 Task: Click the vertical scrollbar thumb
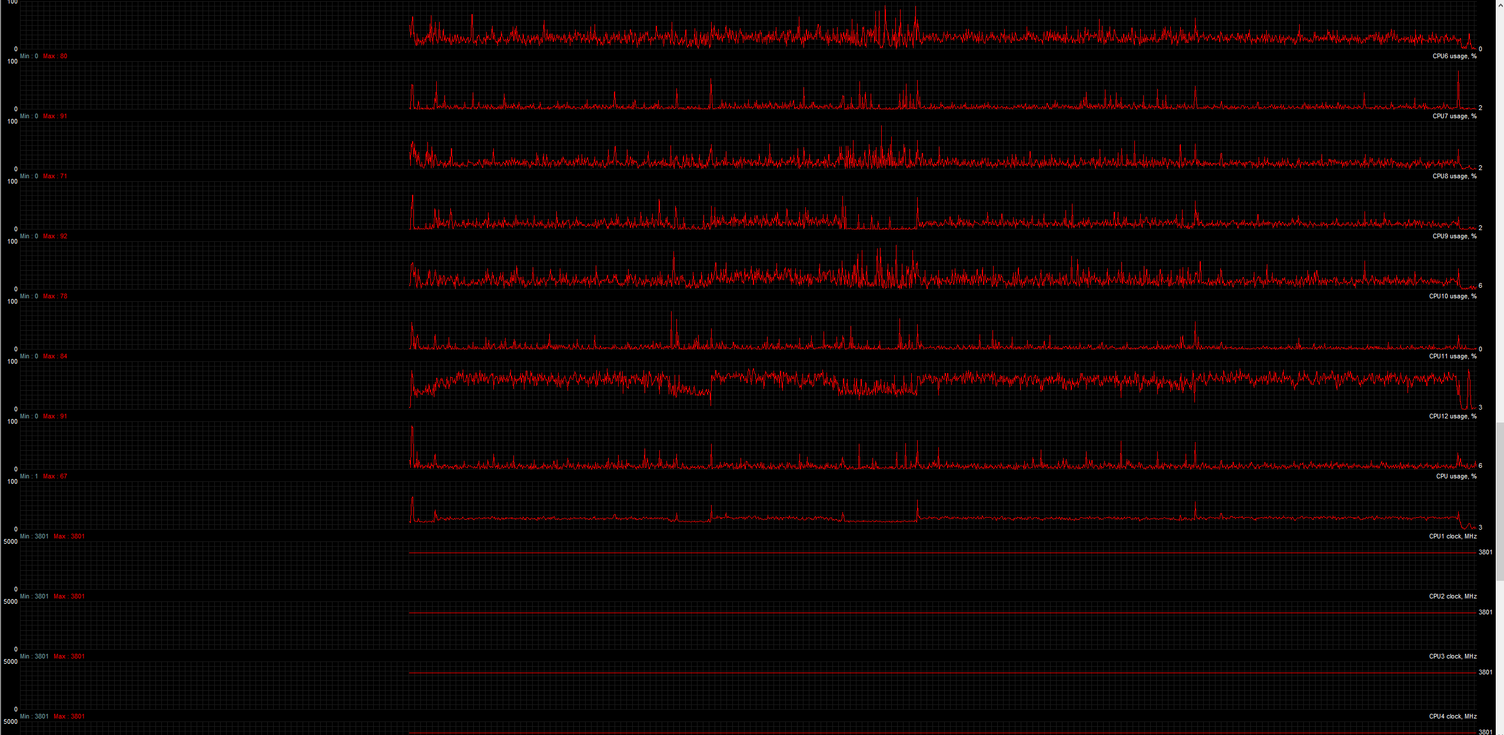[x=1500, y=500]
